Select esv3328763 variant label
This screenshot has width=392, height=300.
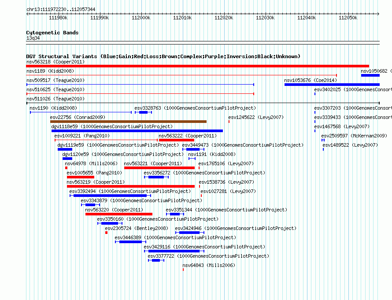pos(195,108)
